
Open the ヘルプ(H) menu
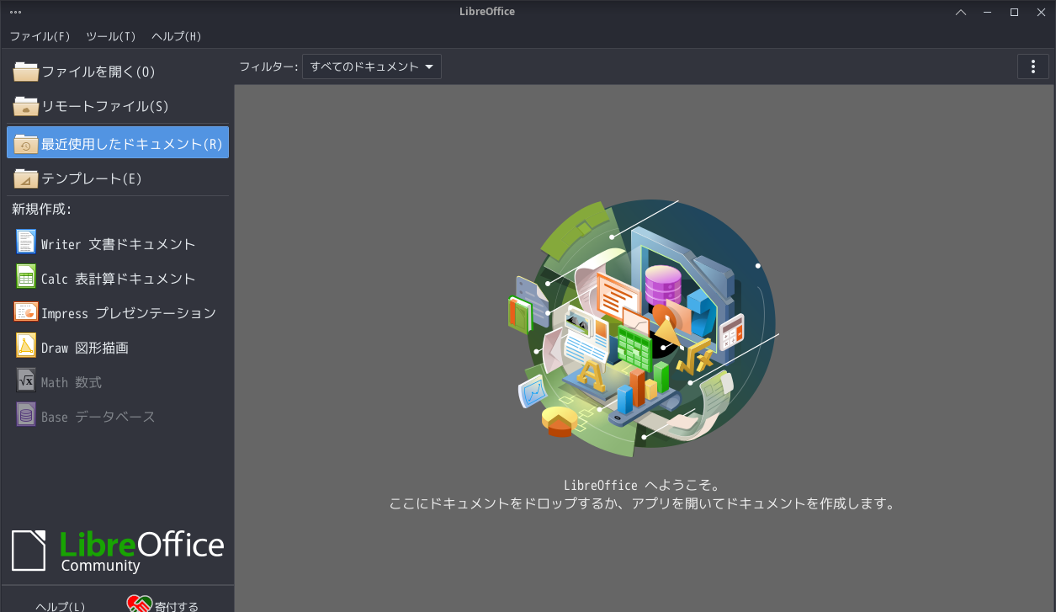(175, 36)
